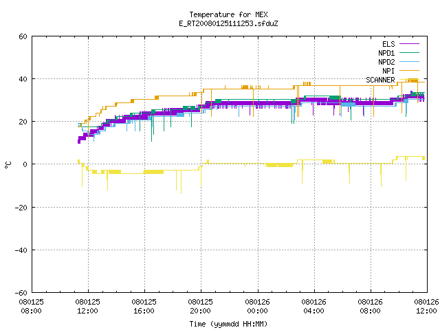This screenshot has height=330, width=440.
Task: Click the x-axis tick label 080125 08:00
Action: point(32,307)
